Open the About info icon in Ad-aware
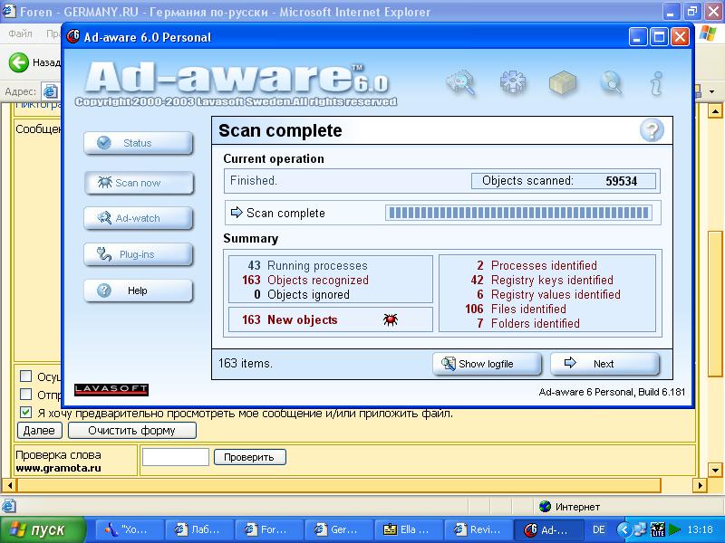 pyautogui.click(x=656, y=83)
